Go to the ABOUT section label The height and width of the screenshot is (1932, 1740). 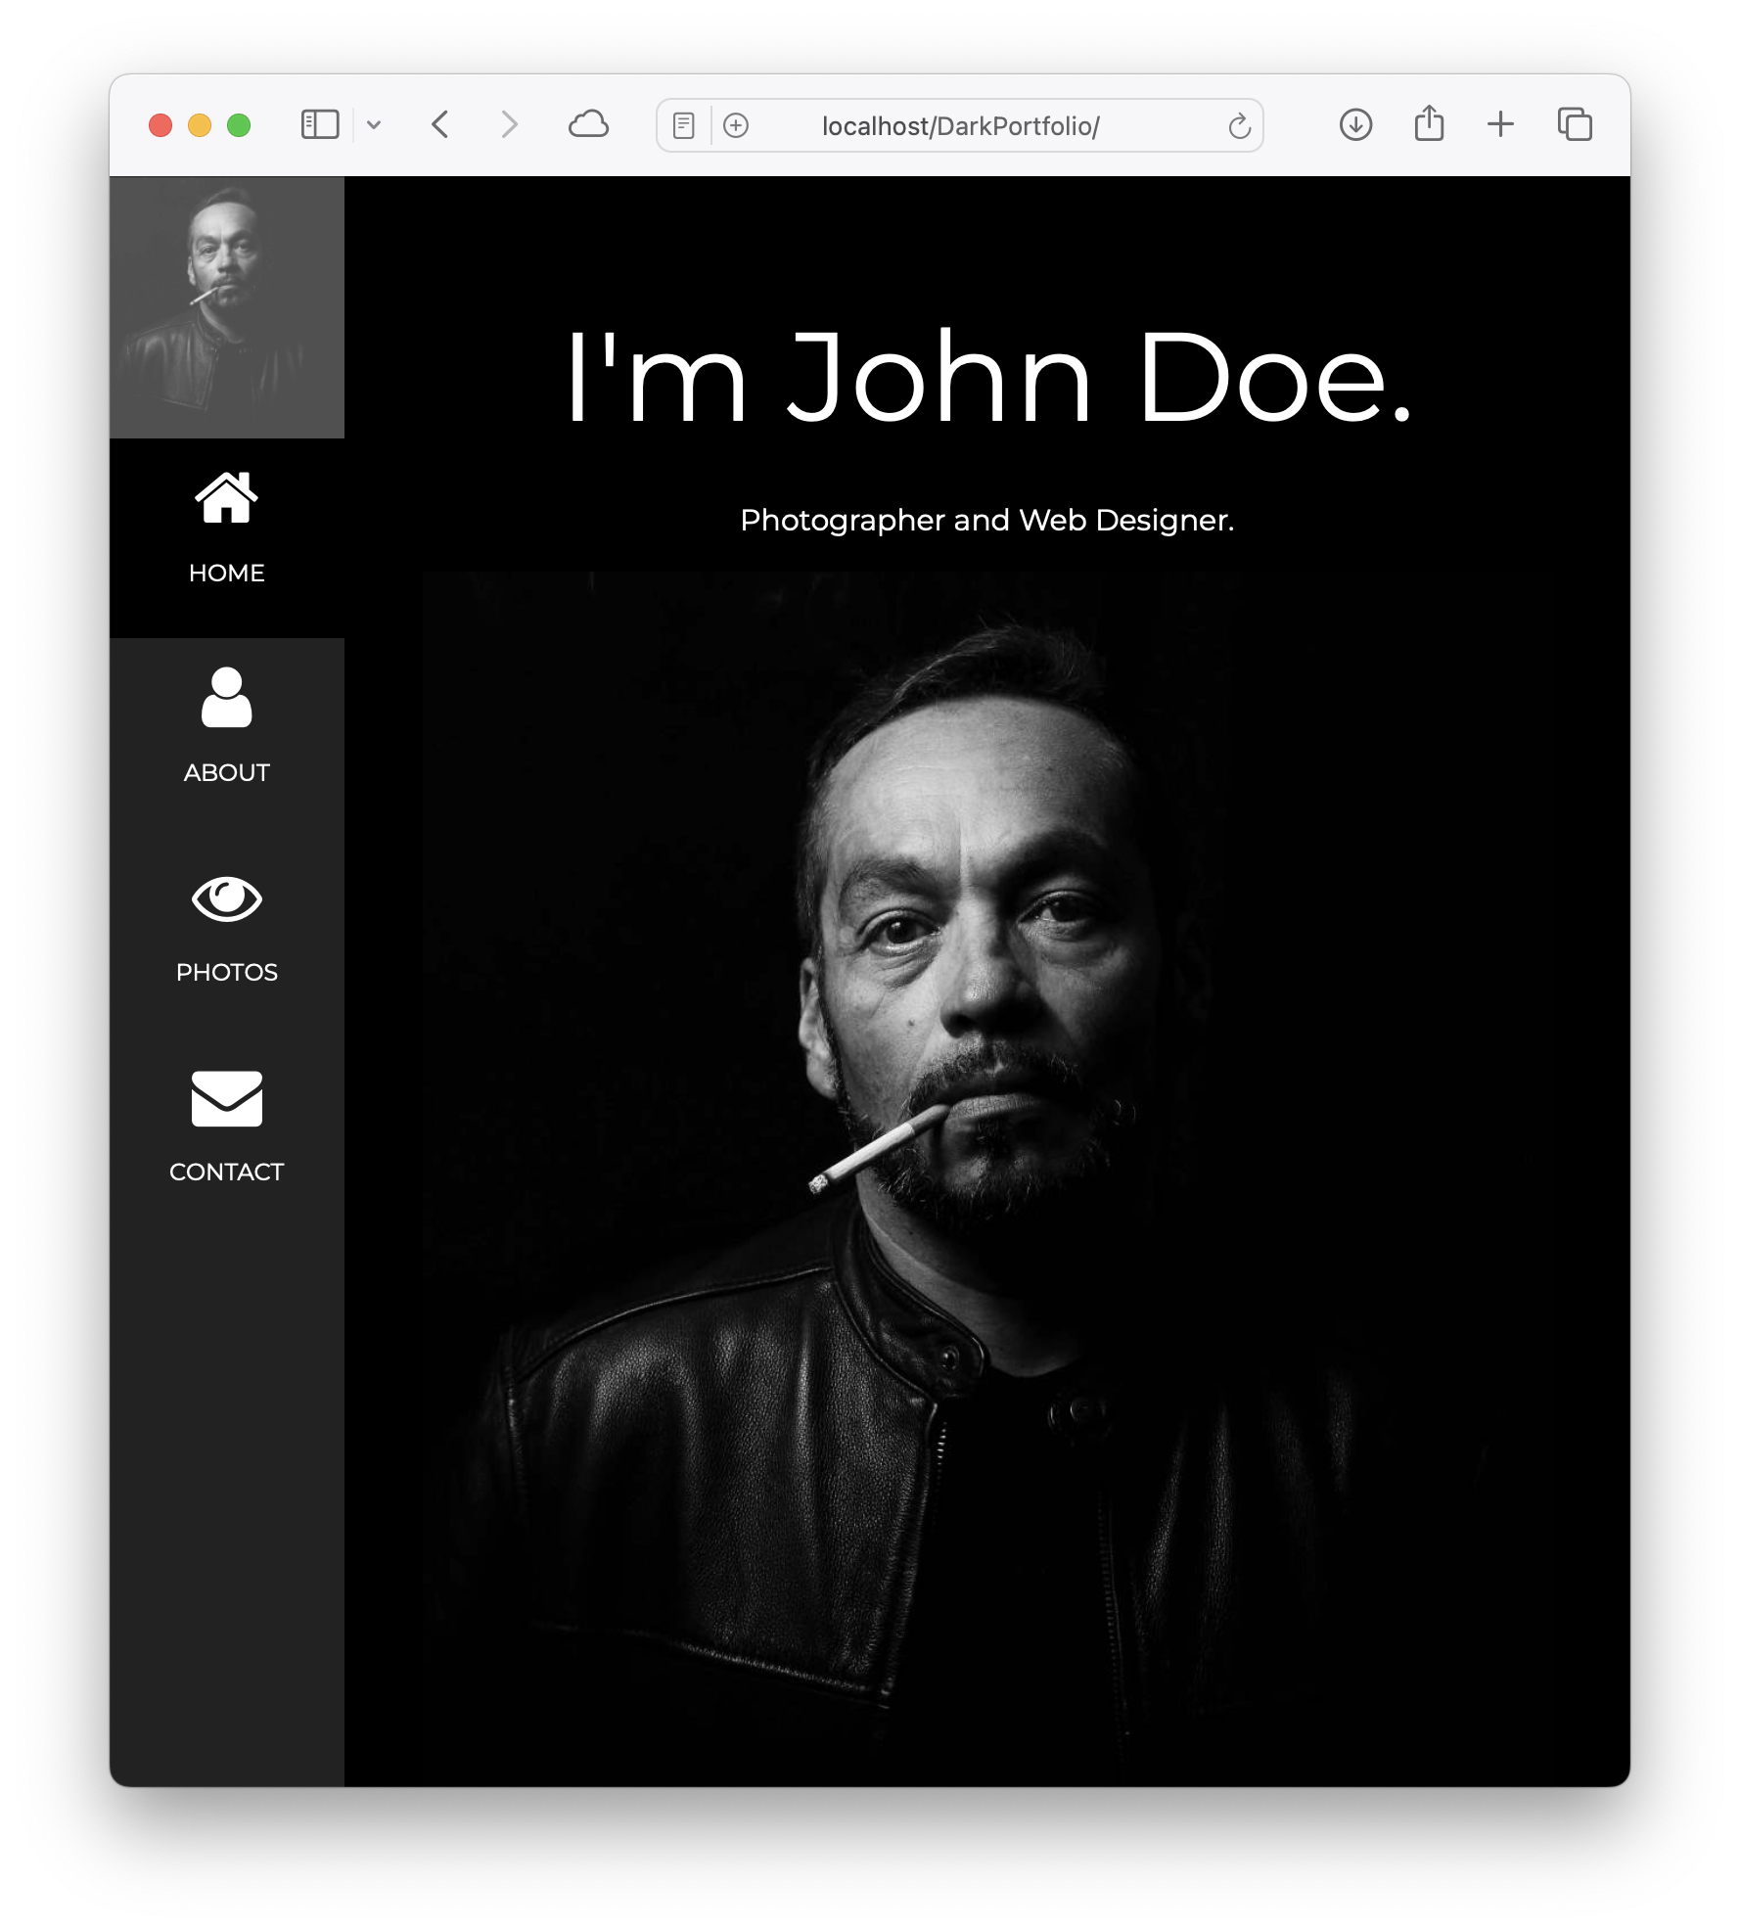tap(226, 772)
